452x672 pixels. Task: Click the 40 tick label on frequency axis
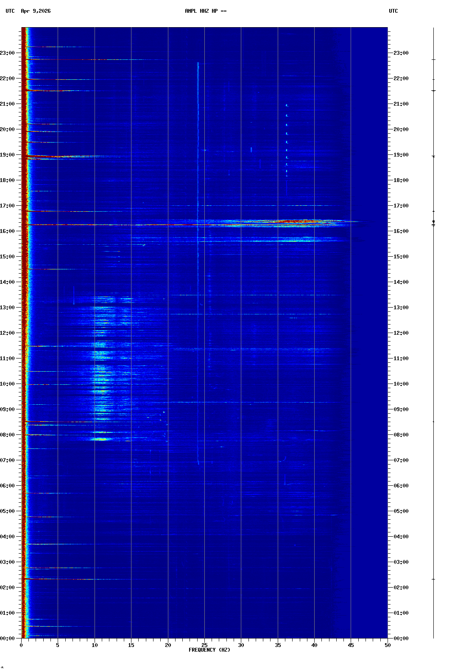314,645
